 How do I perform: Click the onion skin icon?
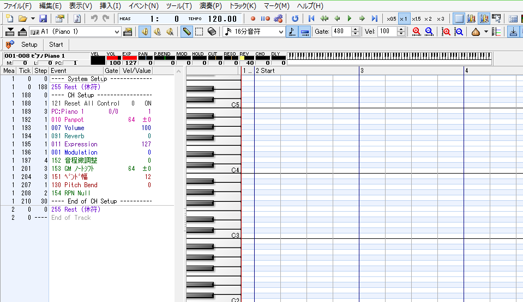click(x=475, y=32)
